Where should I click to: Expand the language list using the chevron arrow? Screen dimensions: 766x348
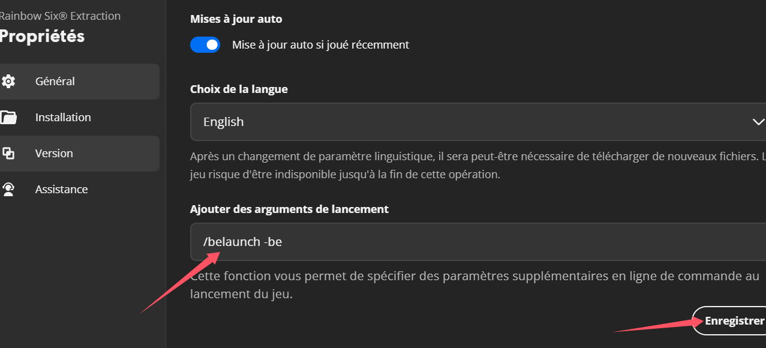tap(758, 122)
